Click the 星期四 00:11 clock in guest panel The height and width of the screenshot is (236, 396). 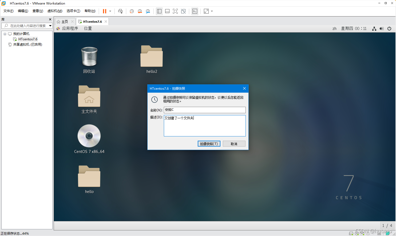pyautogui.click(x=354, y=29)
